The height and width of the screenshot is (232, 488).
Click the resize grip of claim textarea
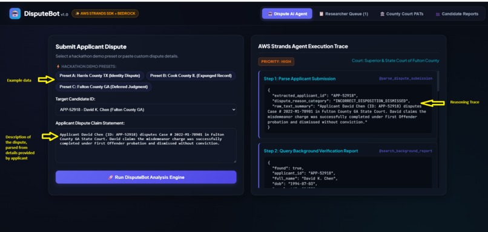tap(235, 161)
